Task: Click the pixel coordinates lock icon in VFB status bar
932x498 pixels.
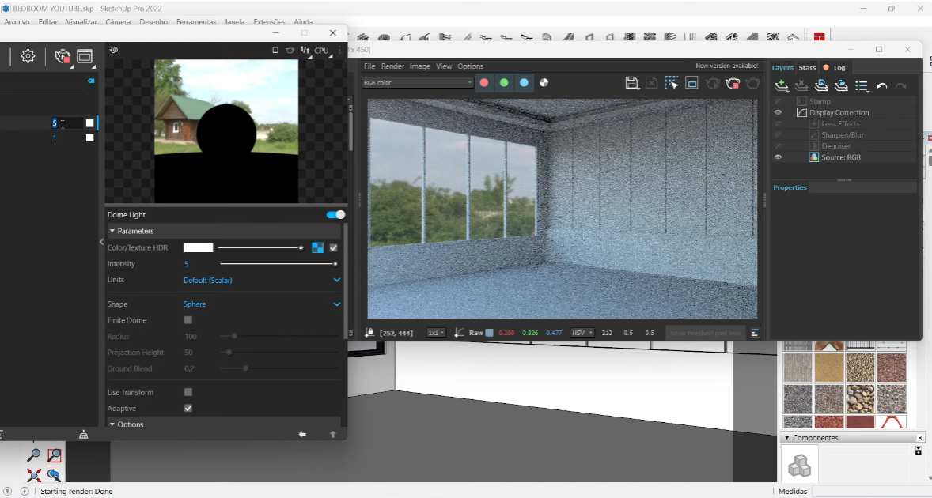Action: pyautogui.click(x=369, y=333)
